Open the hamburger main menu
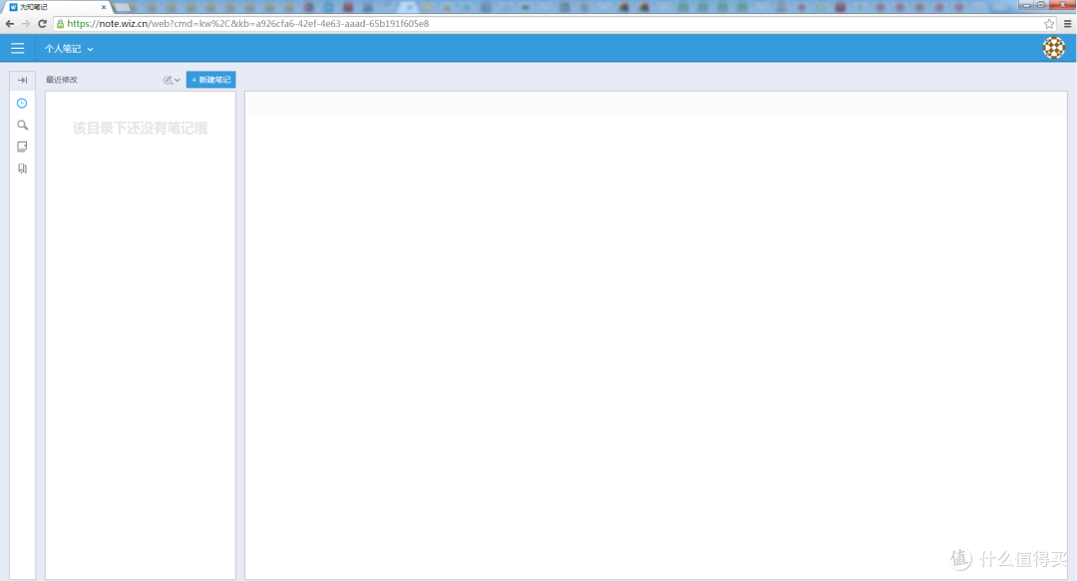 [17, 48]
